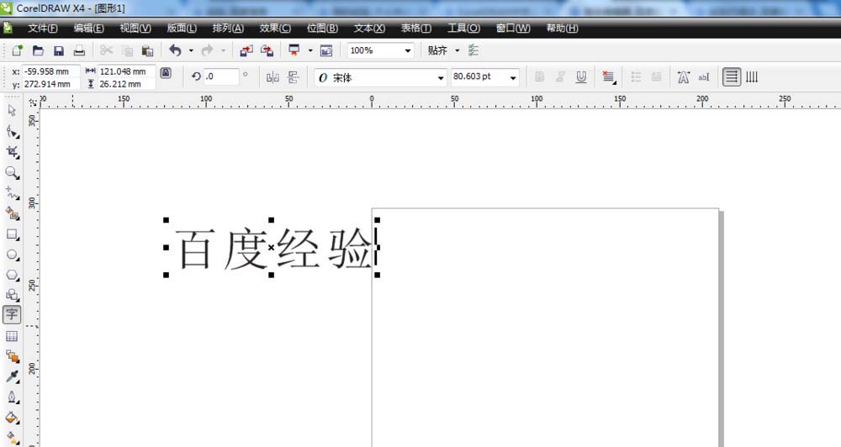
Task: Undo the last action
Action: (176, 50)
